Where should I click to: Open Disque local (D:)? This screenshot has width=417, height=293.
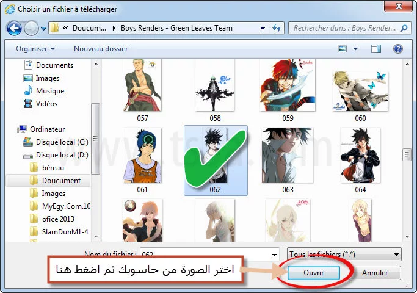[56, 155]
